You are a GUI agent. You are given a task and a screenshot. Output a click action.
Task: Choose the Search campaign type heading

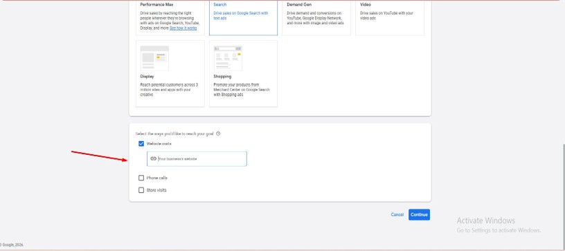219,5
